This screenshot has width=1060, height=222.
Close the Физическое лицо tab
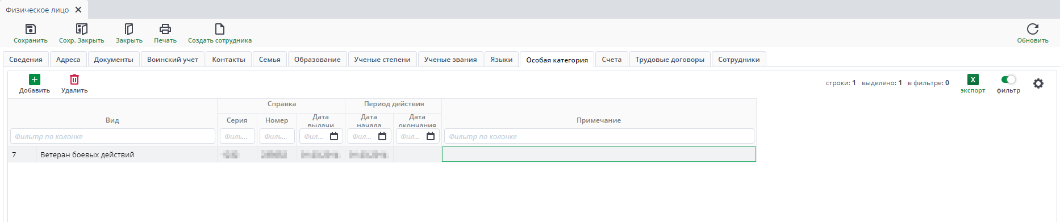pos(78,10)
